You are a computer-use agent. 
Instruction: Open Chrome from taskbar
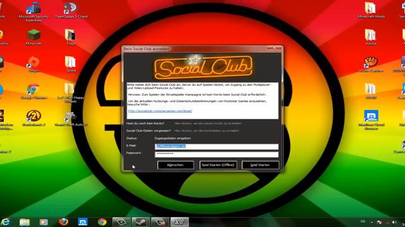[x=102, y=221]
